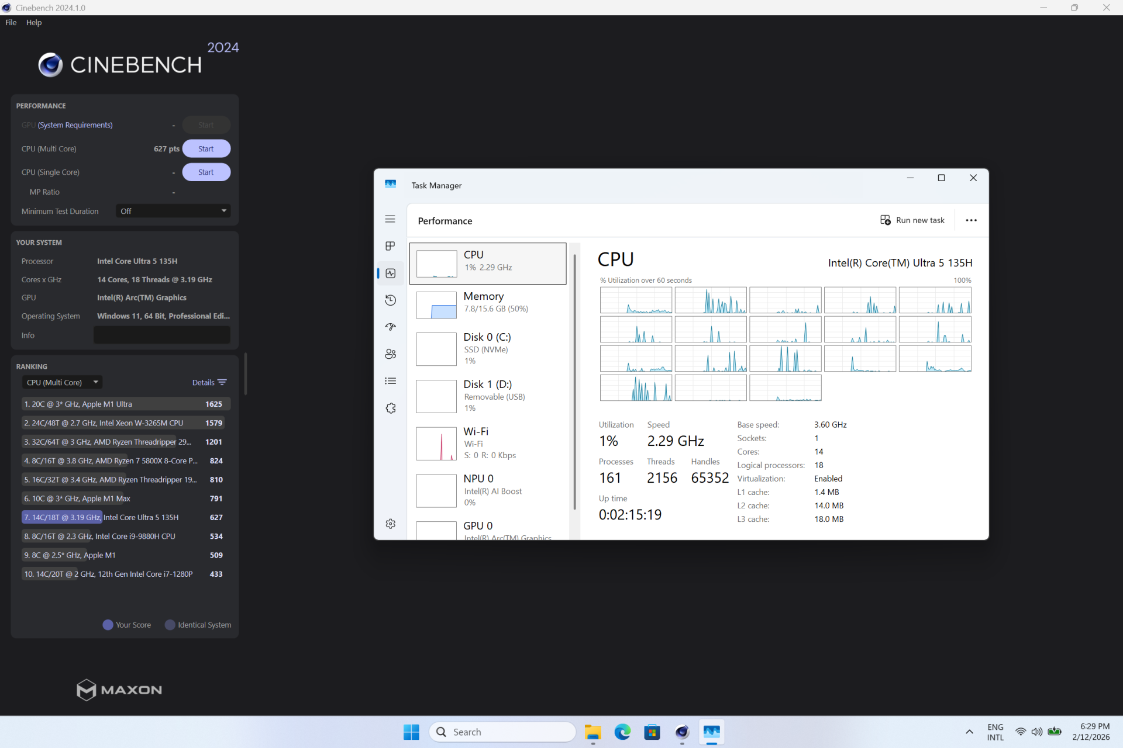Select ranking row Apple M1 Max

126,498
